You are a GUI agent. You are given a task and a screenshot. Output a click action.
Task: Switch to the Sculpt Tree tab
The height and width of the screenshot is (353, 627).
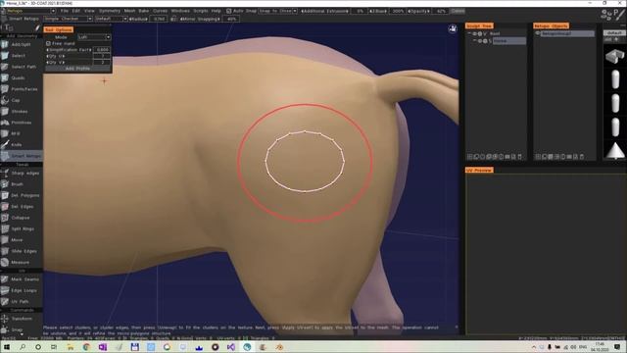(479, 26)
